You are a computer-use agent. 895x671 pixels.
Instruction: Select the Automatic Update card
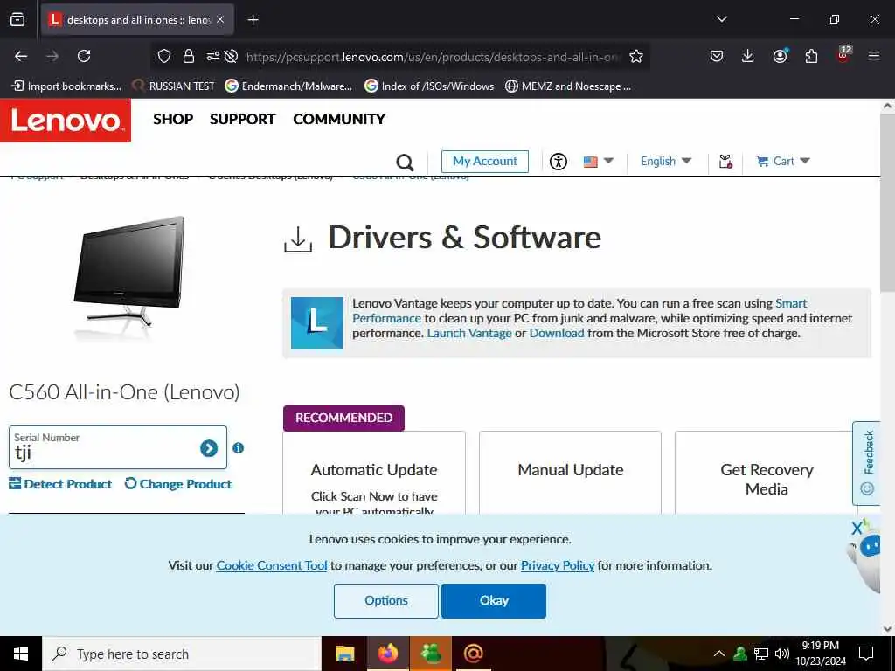pyautogui.click(x=374, y=473)
